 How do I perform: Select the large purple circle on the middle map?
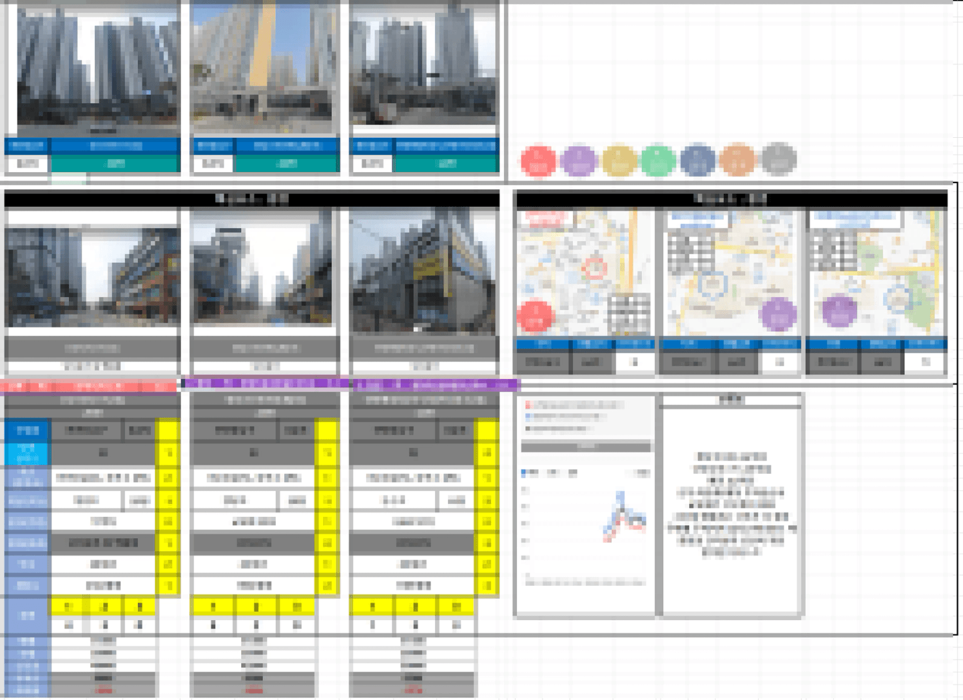[x=778, y=314]
